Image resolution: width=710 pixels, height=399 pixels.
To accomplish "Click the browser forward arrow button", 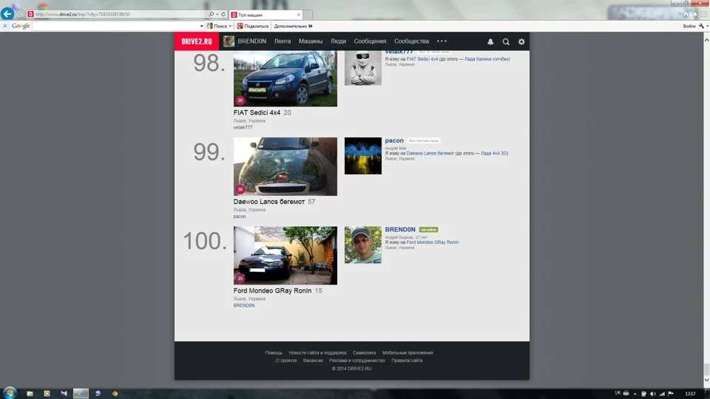I will tap(21, 14).
